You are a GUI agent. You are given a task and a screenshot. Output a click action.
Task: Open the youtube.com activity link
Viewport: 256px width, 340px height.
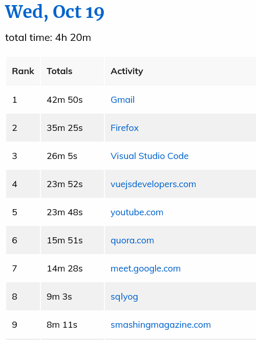[x=137, y=212]
